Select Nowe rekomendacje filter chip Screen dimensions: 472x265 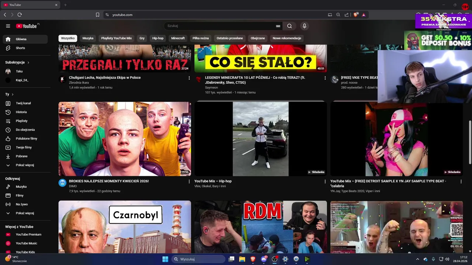pyautogui.click(x=287, y=38)
